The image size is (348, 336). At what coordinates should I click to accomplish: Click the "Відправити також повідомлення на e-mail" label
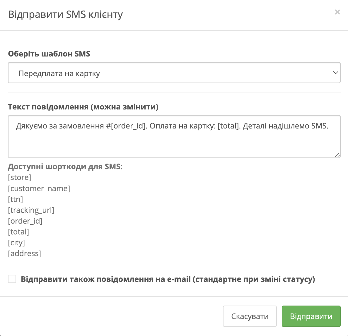tap(168, 279)
